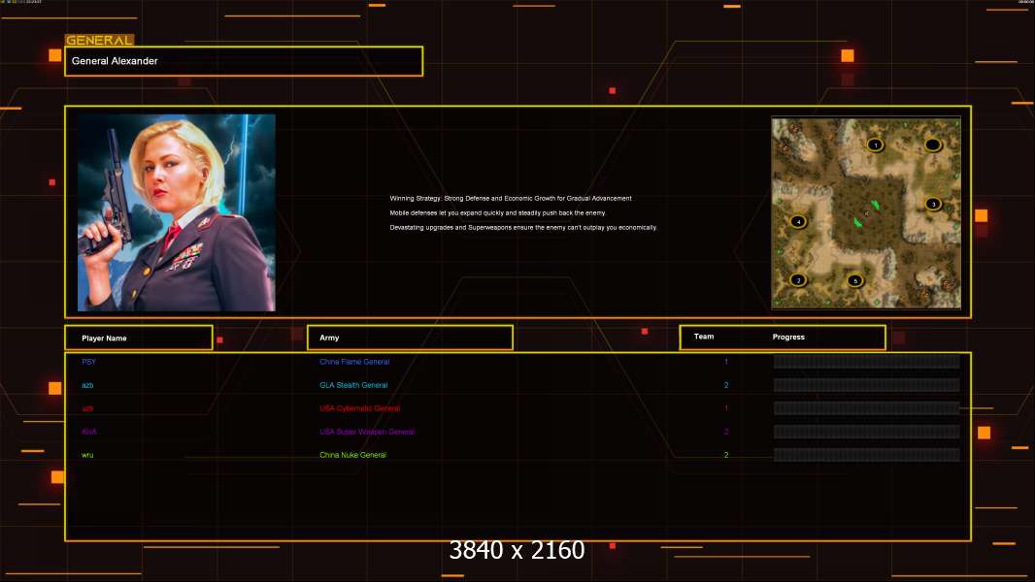The height and width of the screenshot is (582, 1035).
Task: Click the purple player name in the Super Weapon row
Action: (x=89, y=432)
